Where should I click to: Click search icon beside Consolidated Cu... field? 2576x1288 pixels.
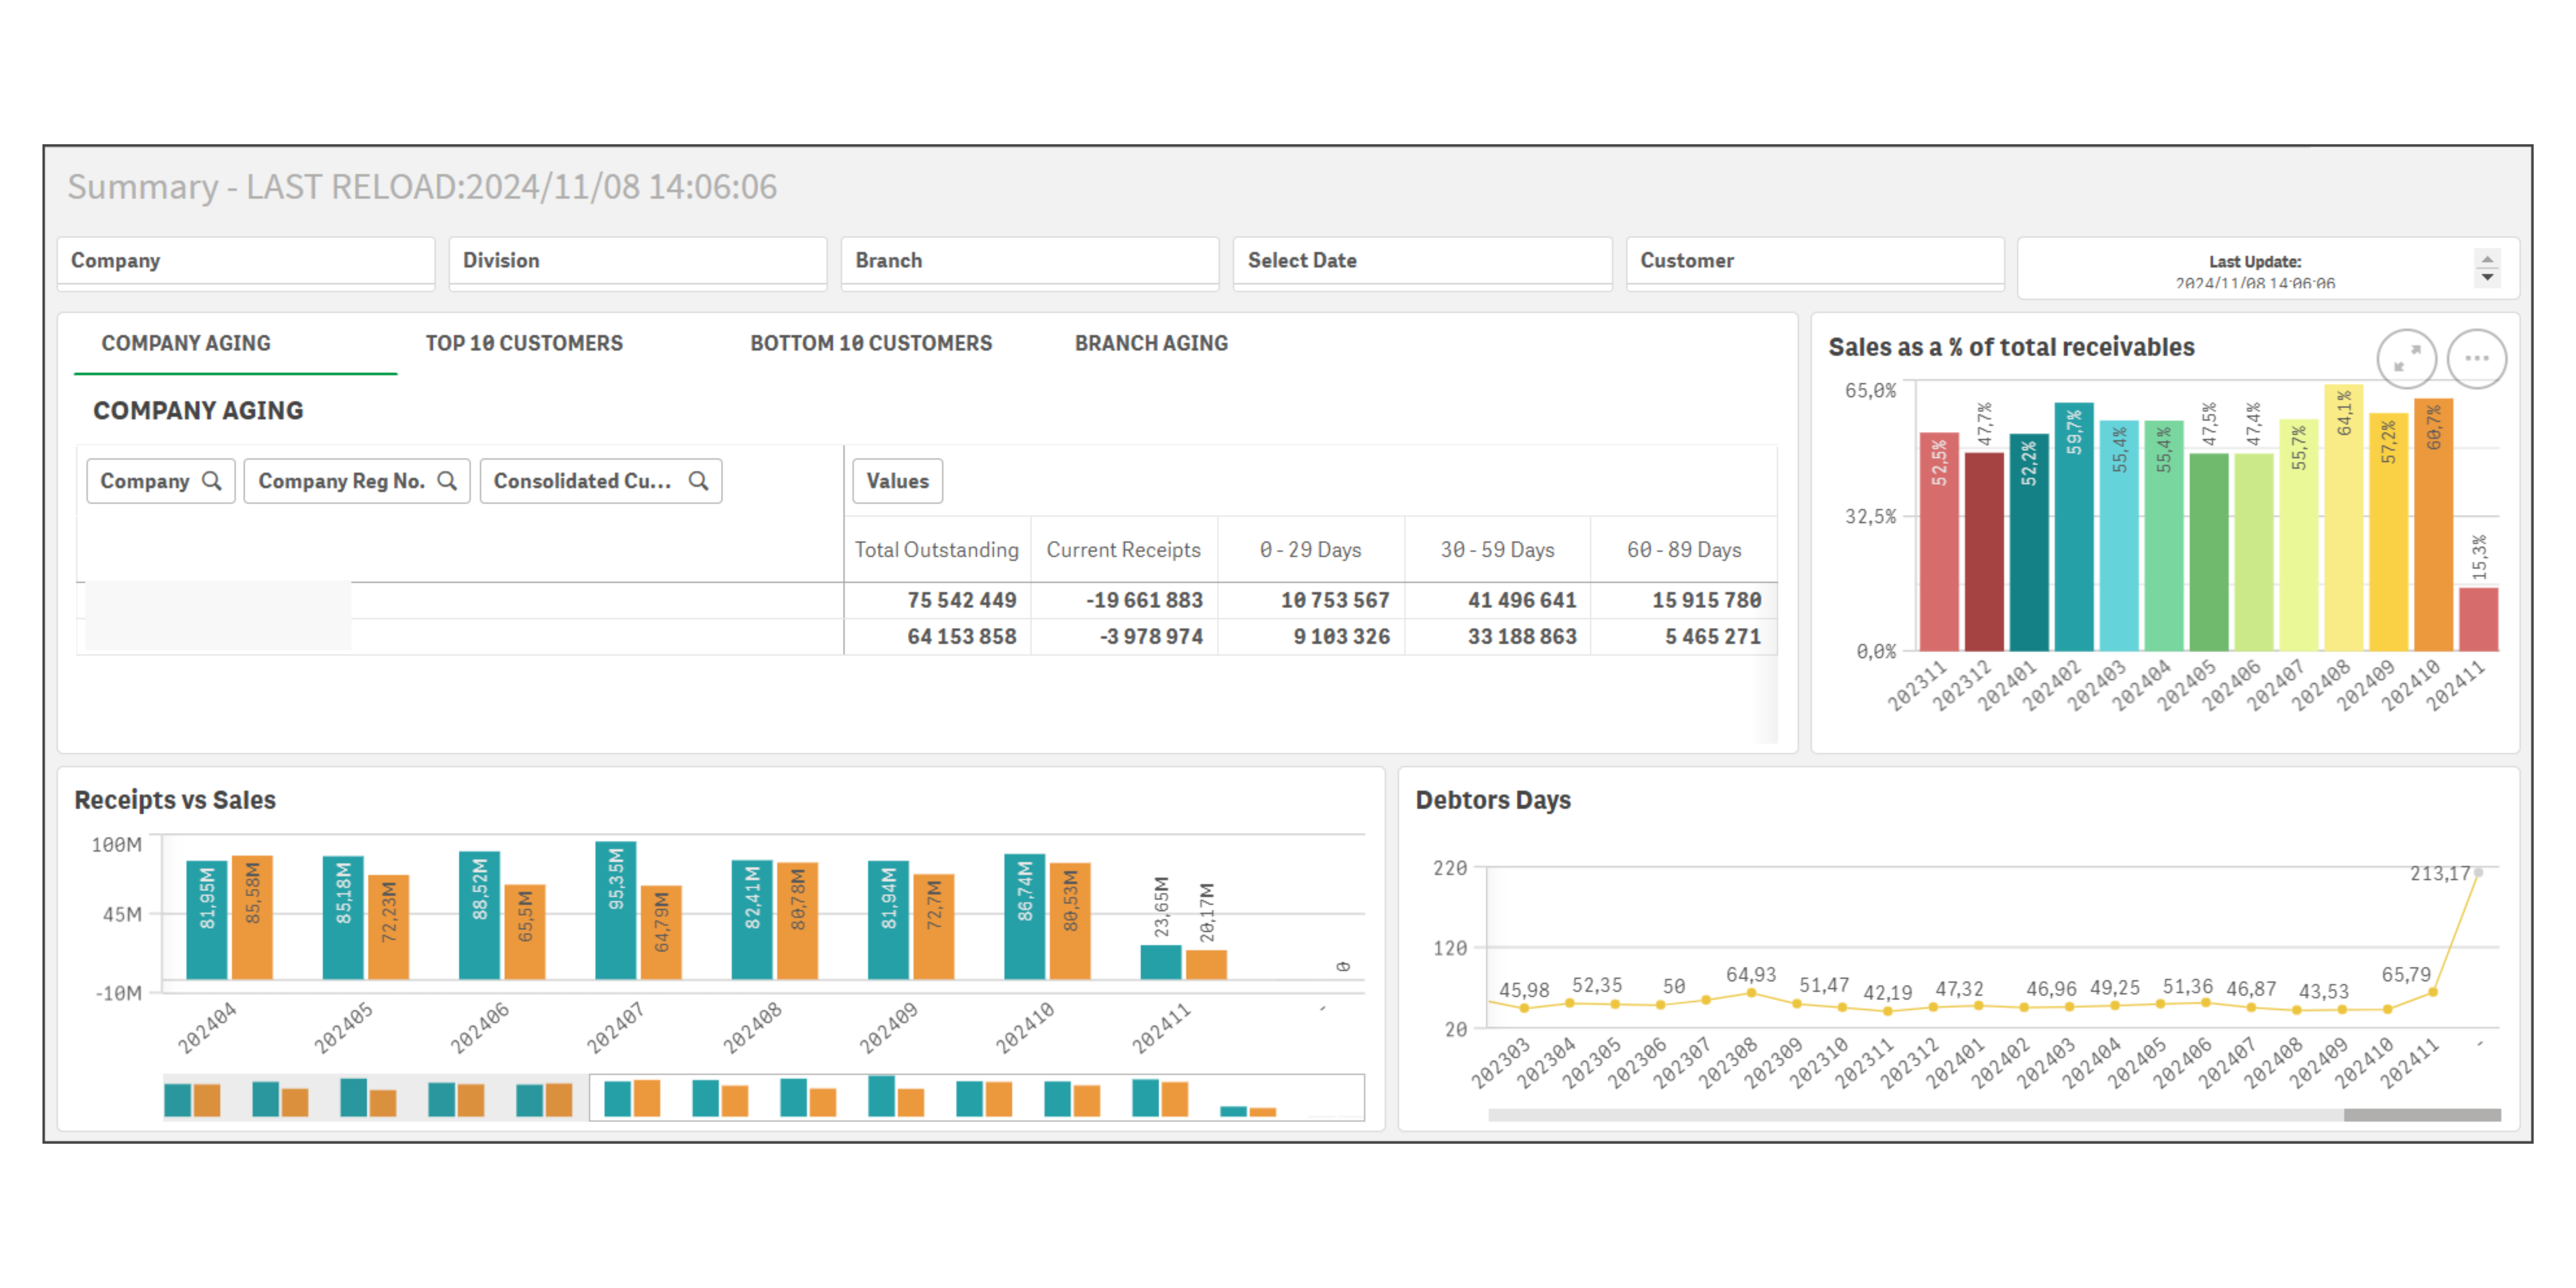point(698,481)
